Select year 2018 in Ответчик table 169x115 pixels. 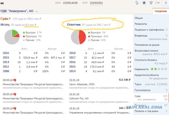point(72,53)
